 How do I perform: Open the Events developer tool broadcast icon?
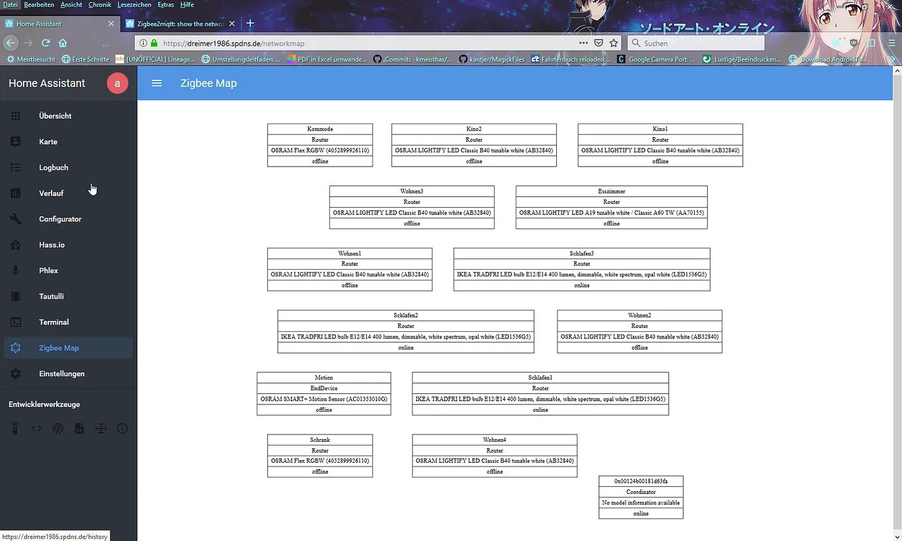58,429
